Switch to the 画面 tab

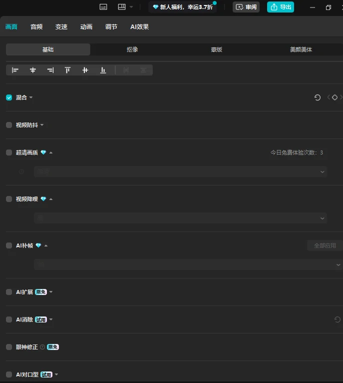(x=11, y=26)
